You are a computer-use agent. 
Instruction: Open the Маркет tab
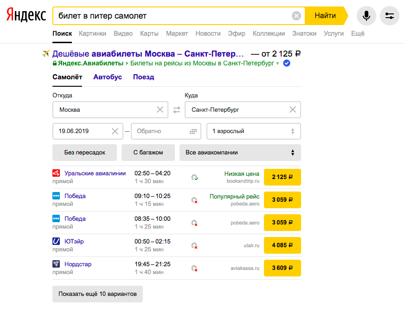click(x=177, y=33)
